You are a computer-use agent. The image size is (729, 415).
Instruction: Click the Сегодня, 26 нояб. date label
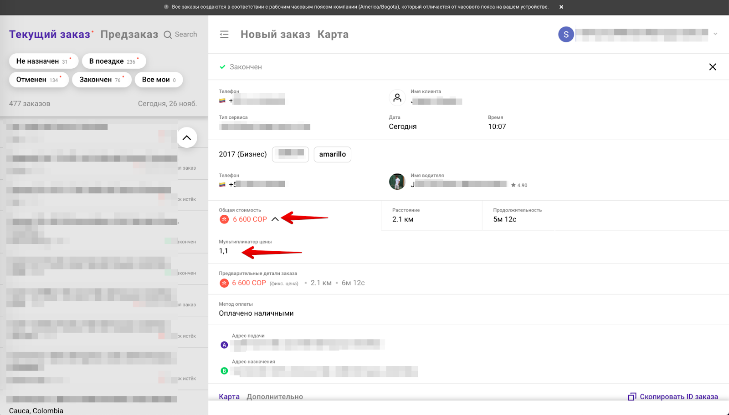coord(168,104)
